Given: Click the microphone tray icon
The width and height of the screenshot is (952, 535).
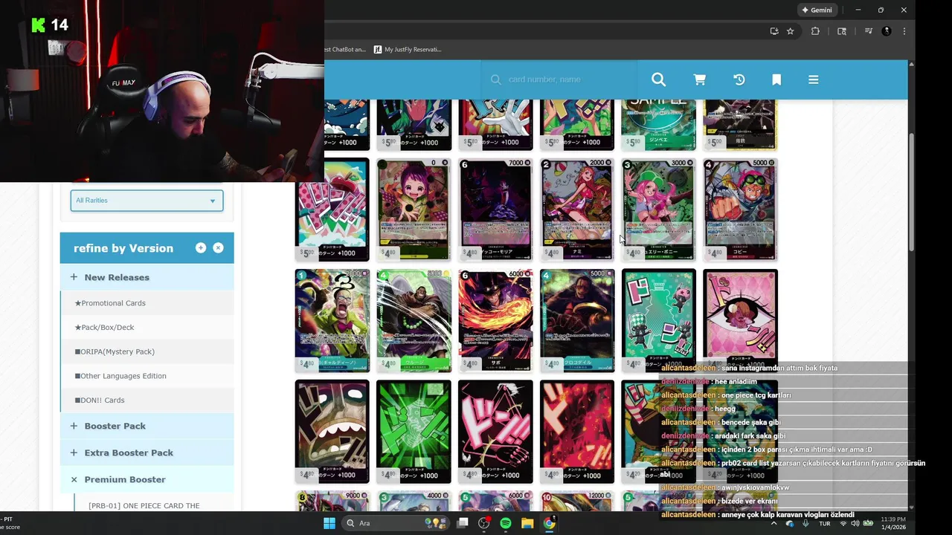Looking at the screenshot, I should (x=805, y=523).
